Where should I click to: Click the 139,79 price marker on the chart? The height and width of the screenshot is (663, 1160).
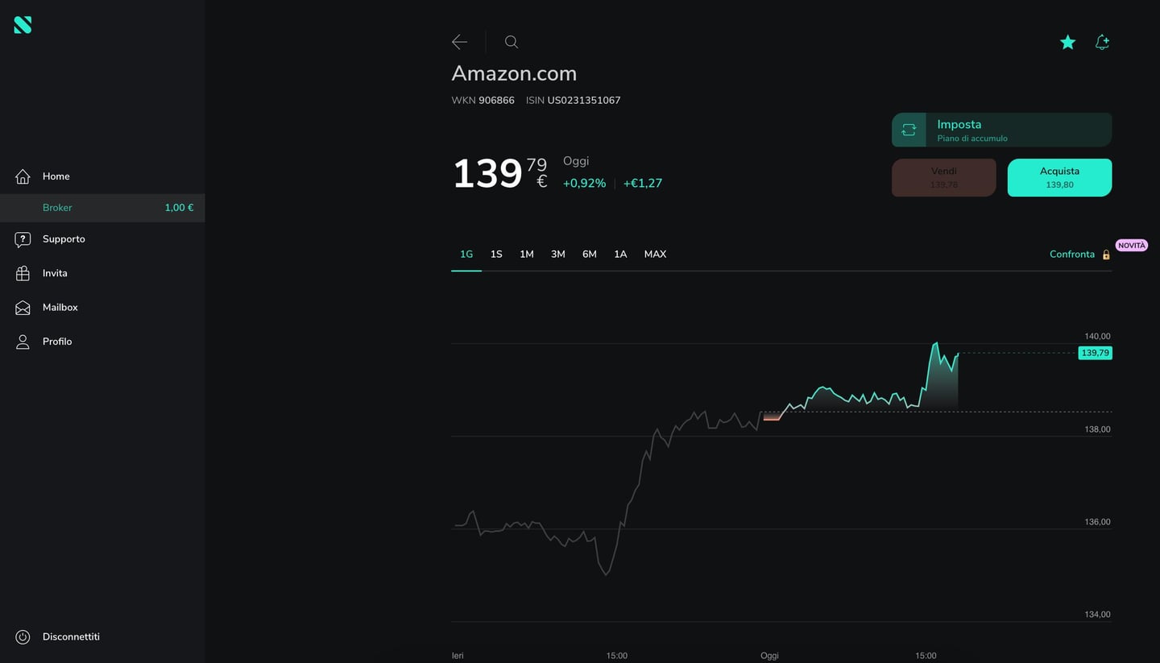pos(1095,352)
